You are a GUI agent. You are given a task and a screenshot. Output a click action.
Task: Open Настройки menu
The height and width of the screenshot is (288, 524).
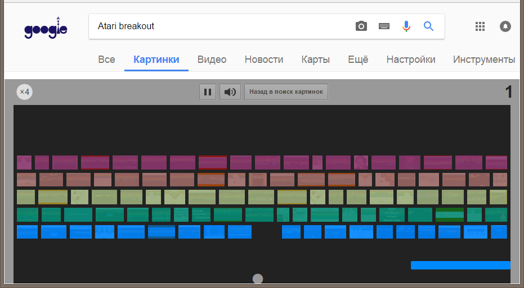tap(411, 60)
